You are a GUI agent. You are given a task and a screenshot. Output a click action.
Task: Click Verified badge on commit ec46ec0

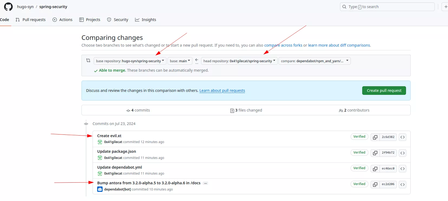pyautogui.click(x=359, y=168)
